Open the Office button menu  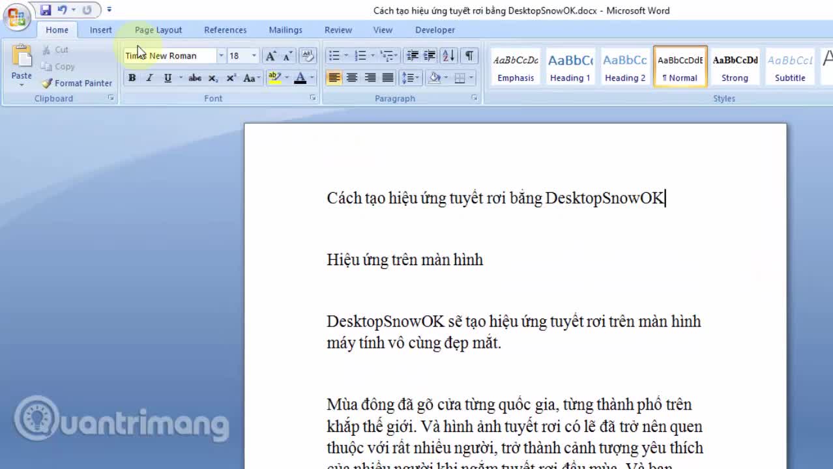click(17, 16)
